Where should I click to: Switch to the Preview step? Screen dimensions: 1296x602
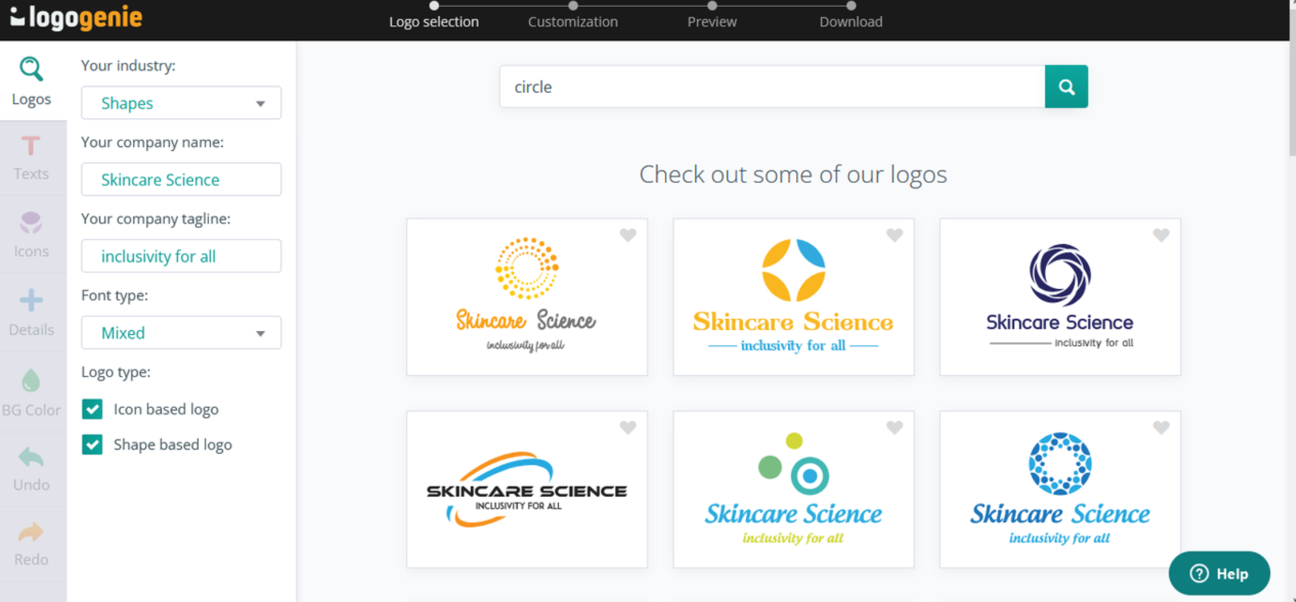pos(712,22)
